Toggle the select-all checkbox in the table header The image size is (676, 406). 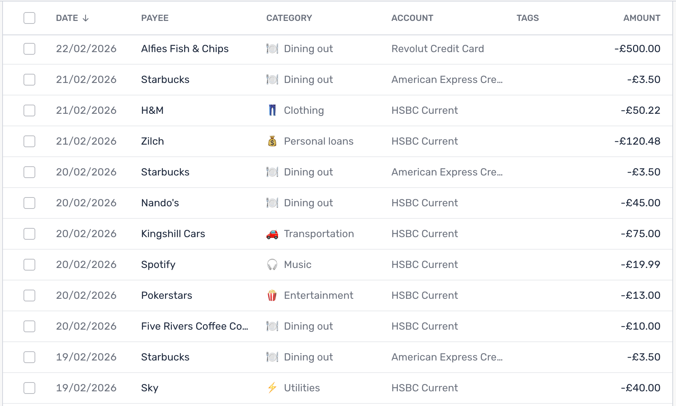pos(29,18)
